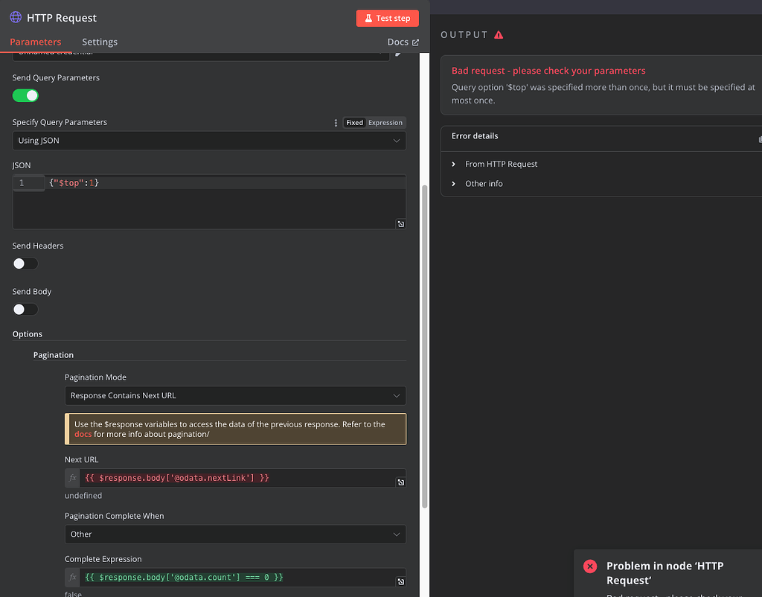
Task: Switch the parameter mode to Expression
Action: [x=385, y=122]
